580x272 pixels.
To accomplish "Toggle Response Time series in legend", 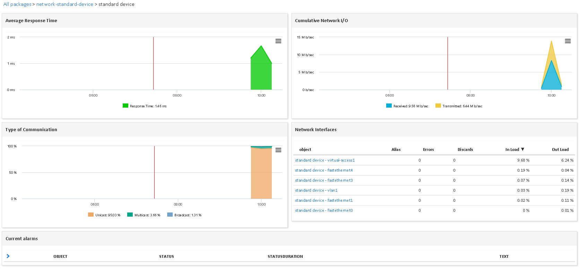I will 145,106.
